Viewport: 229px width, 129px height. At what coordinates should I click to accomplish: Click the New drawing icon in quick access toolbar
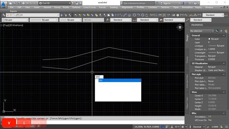coord(10,3)
